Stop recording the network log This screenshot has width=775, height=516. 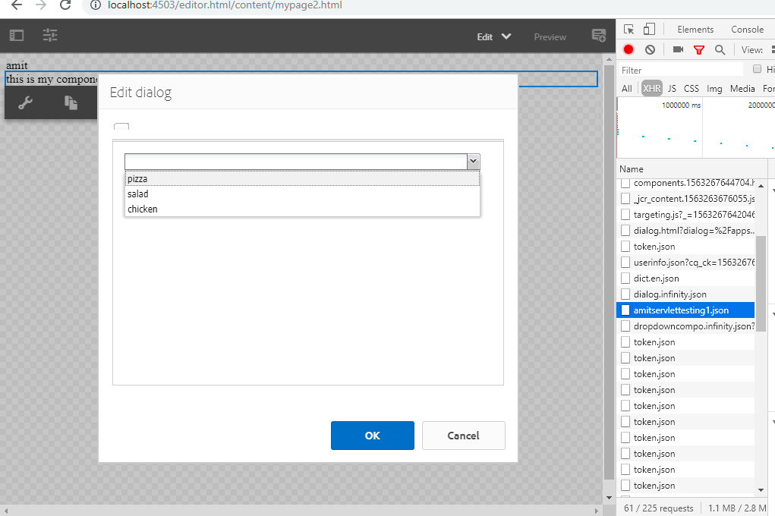pos(629,49)
